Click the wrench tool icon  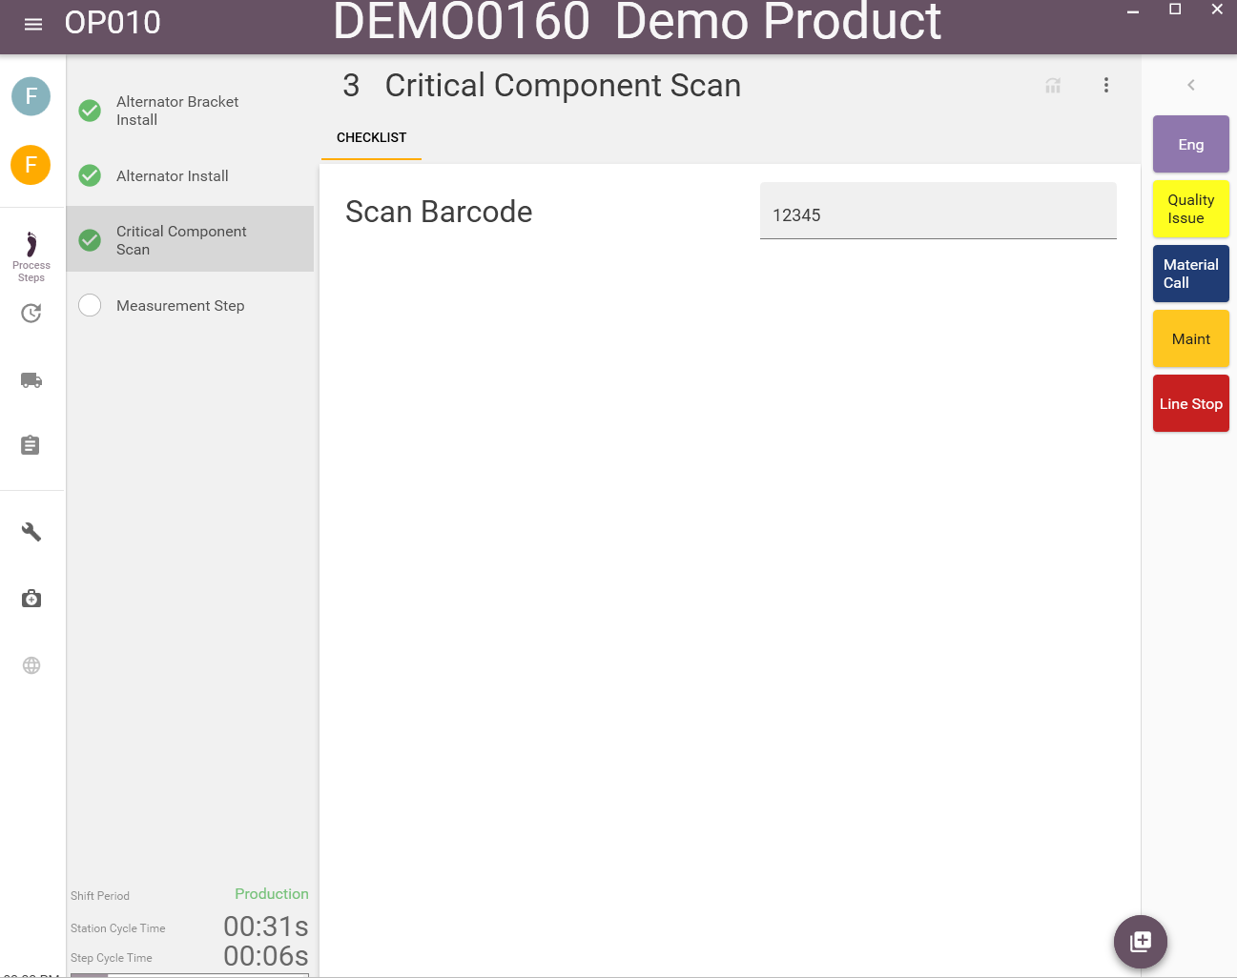coord(31,532)
